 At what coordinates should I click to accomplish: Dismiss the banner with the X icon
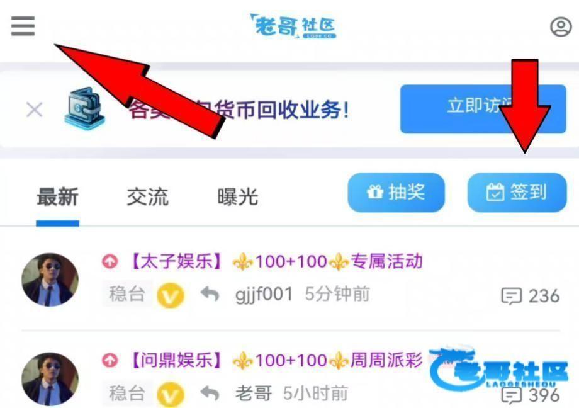[x=35, y=110]
